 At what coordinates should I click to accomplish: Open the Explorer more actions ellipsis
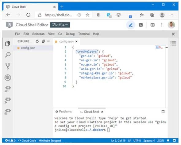pos(48,41)
